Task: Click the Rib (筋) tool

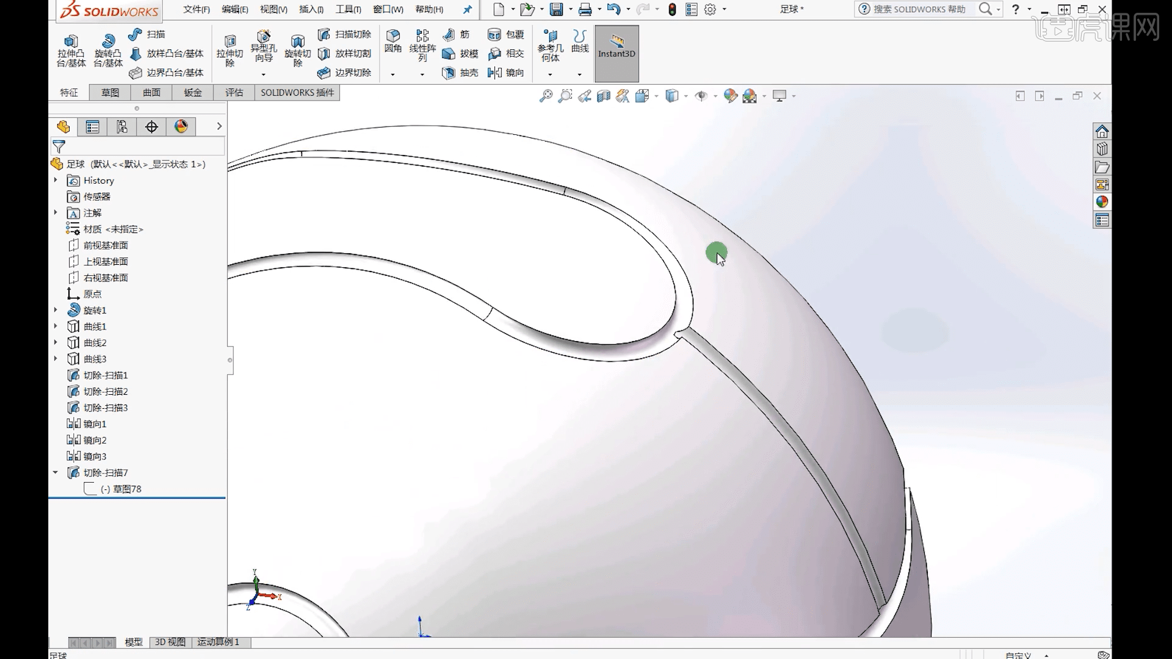Action: (456, 34)
